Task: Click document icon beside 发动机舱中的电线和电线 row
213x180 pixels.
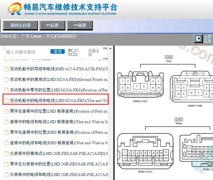Action: tap(7, 101)
